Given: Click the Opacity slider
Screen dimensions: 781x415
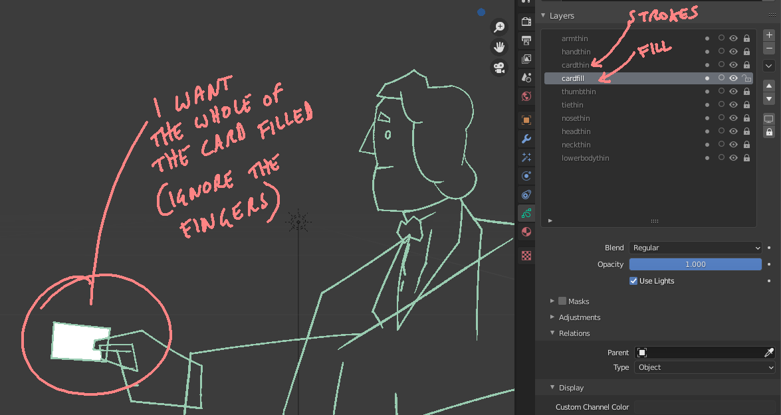Looking at the screenshot, I should click(695, 264).
